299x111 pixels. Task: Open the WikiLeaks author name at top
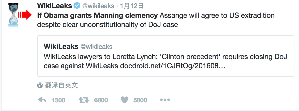(54, 6)
